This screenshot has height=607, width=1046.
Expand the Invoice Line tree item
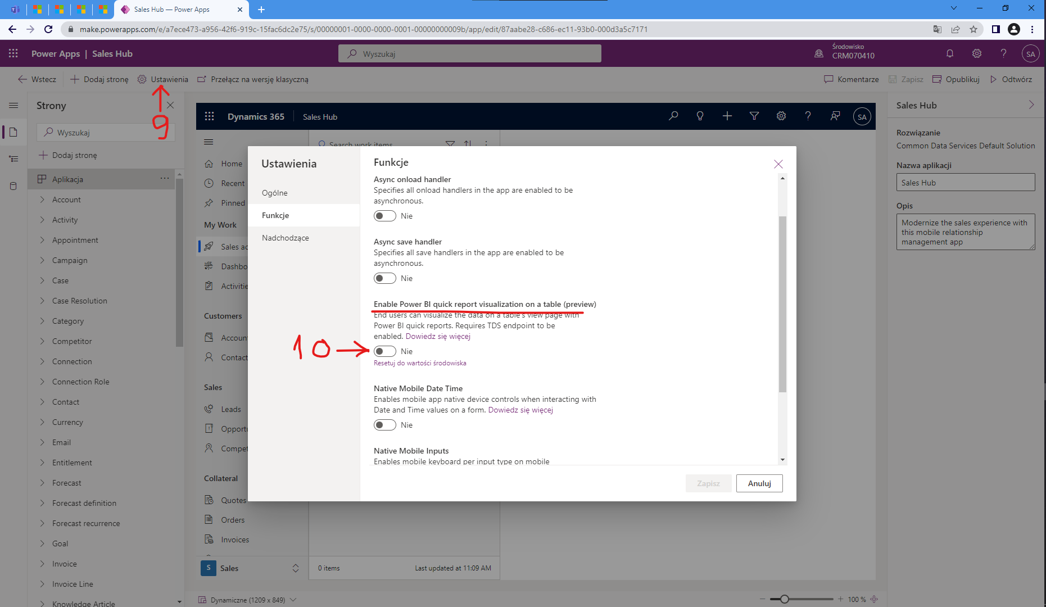(x=42, y=583)
